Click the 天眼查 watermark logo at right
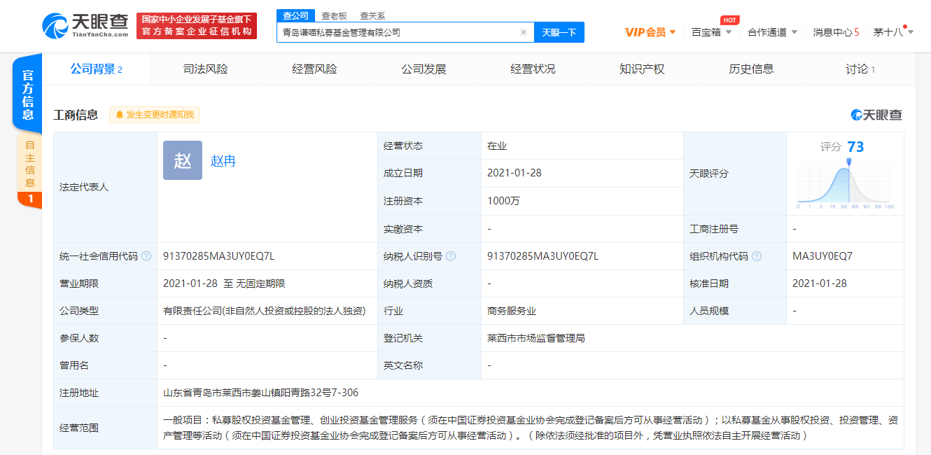Screen dimensions: 931x455 (x=876, y=115)
